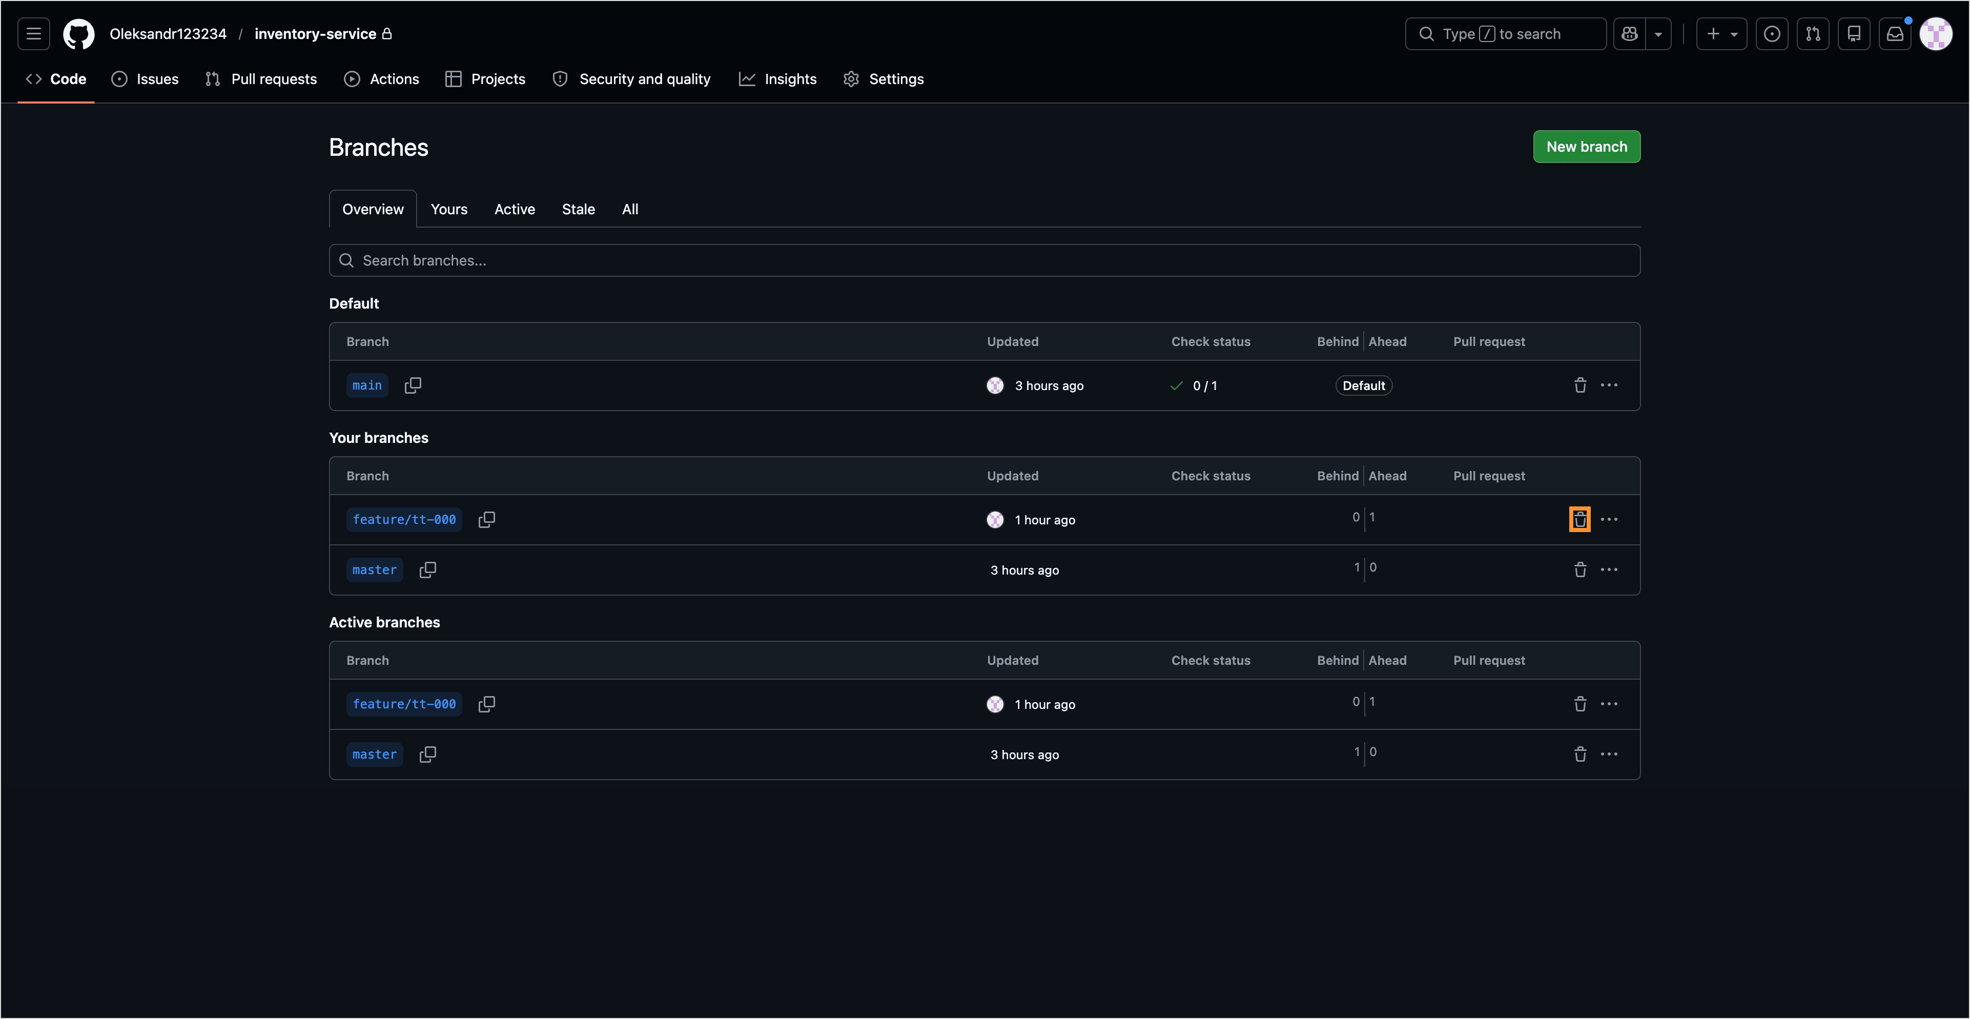
Task: Click the New branch button
Action: point(1587,147)
